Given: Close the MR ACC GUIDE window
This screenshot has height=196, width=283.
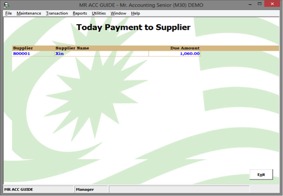Looking at the screenshot, I should point(272,4).
